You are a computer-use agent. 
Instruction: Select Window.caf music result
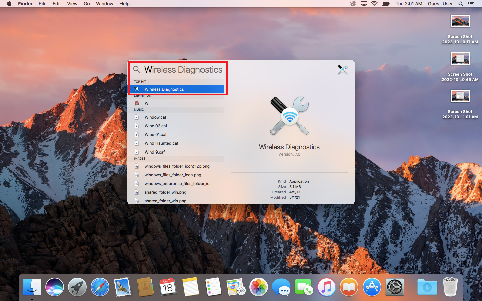click(176, 117)
